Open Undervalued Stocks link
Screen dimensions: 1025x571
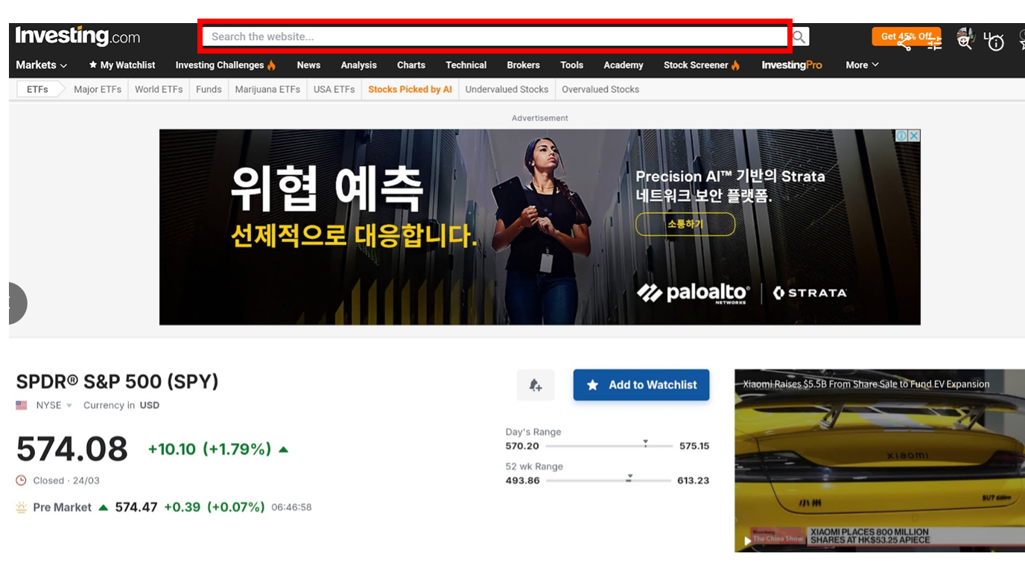507,89
